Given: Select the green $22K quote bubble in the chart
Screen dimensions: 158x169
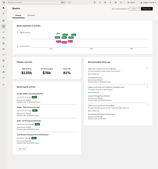Looking at the screenshot, I should tap(73, 35).
